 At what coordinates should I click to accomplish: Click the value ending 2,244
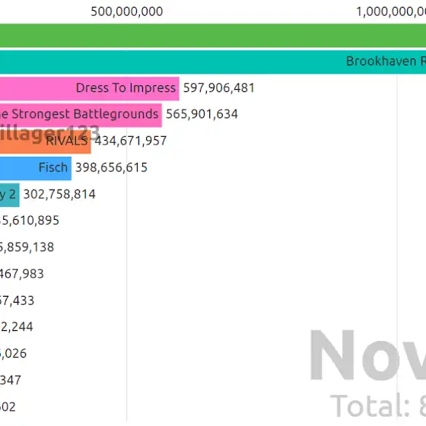[x=16, y=327]
